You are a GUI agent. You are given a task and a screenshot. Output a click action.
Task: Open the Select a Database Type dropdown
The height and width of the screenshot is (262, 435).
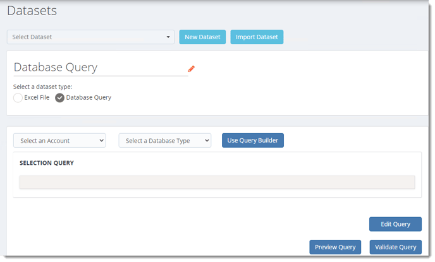click(x=165, y=141)
